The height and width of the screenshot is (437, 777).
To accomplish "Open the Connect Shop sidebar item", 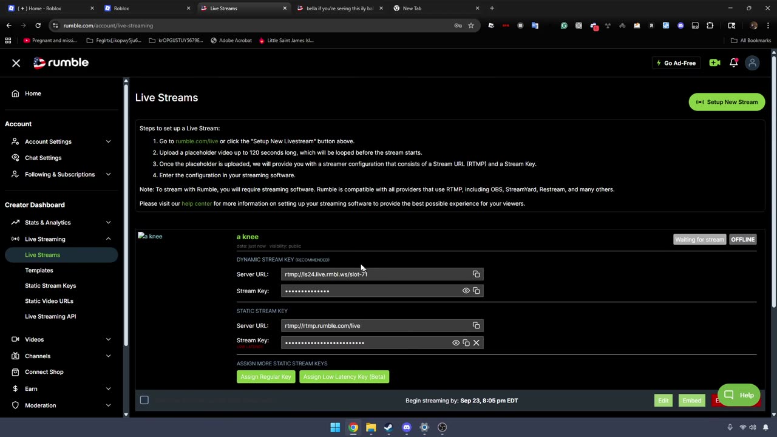I will tap(44, 372).
